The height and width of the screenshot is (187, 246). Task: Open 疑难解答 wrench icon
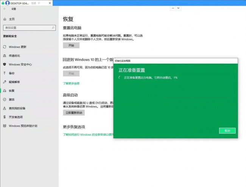5,82
